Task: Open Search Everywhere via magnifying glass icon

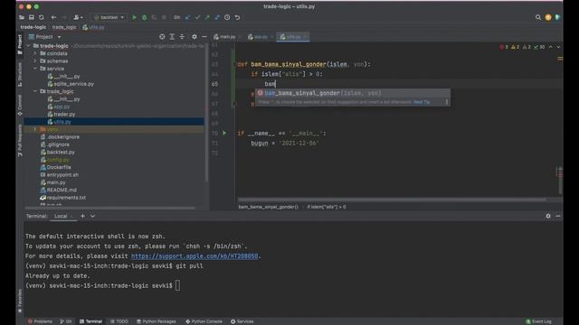Action: pyautogui.click(x=538, y=17)
